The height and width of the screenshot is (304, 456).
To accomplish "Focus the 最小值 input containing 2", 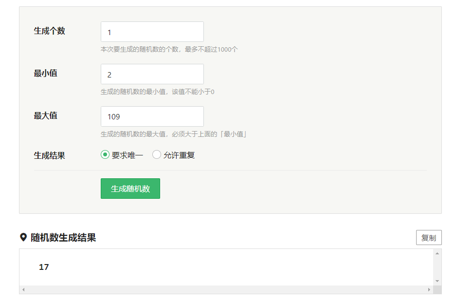I will [x=152, y=74].
